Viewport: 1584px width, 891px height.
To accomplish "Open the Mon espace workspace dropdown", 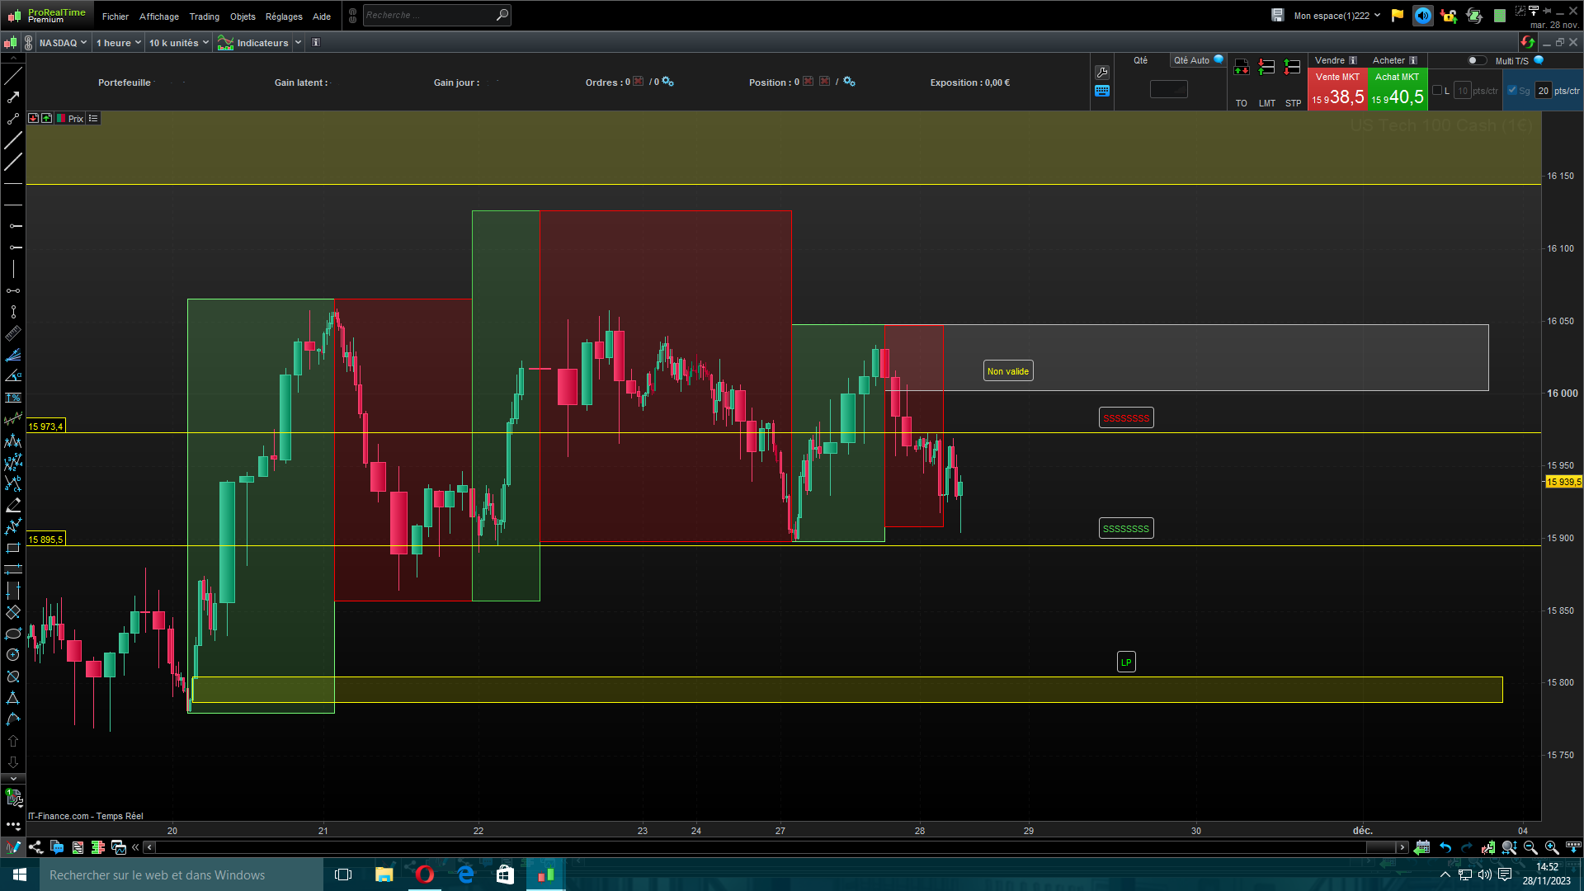I will click(x=1336, y=16).
